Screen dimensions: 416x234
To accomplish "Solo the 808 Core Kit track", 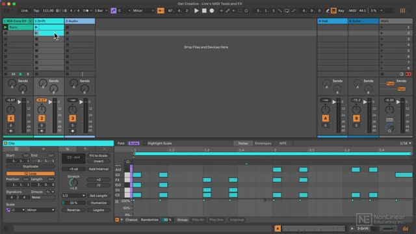I will pos(11,125).
